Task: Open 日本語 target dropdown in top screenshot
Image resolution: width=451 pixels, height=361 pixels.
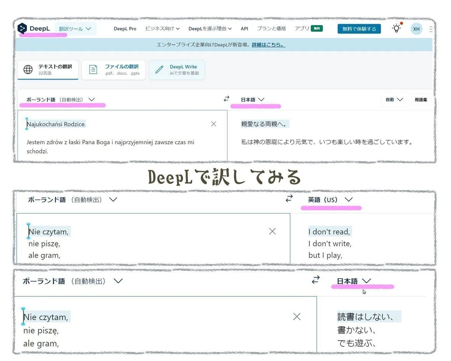Action: click(253, 100)
